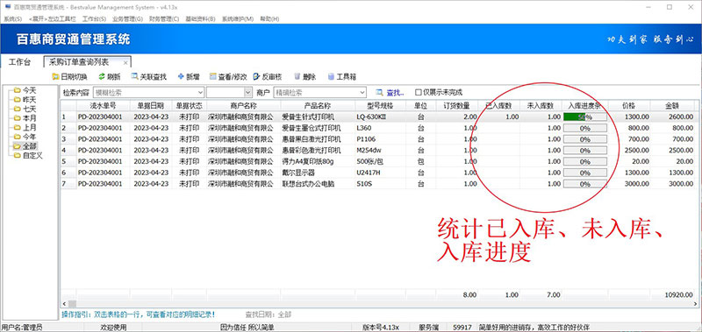Click <展开>左边工具栏 menu item

(x=52, y=19)
